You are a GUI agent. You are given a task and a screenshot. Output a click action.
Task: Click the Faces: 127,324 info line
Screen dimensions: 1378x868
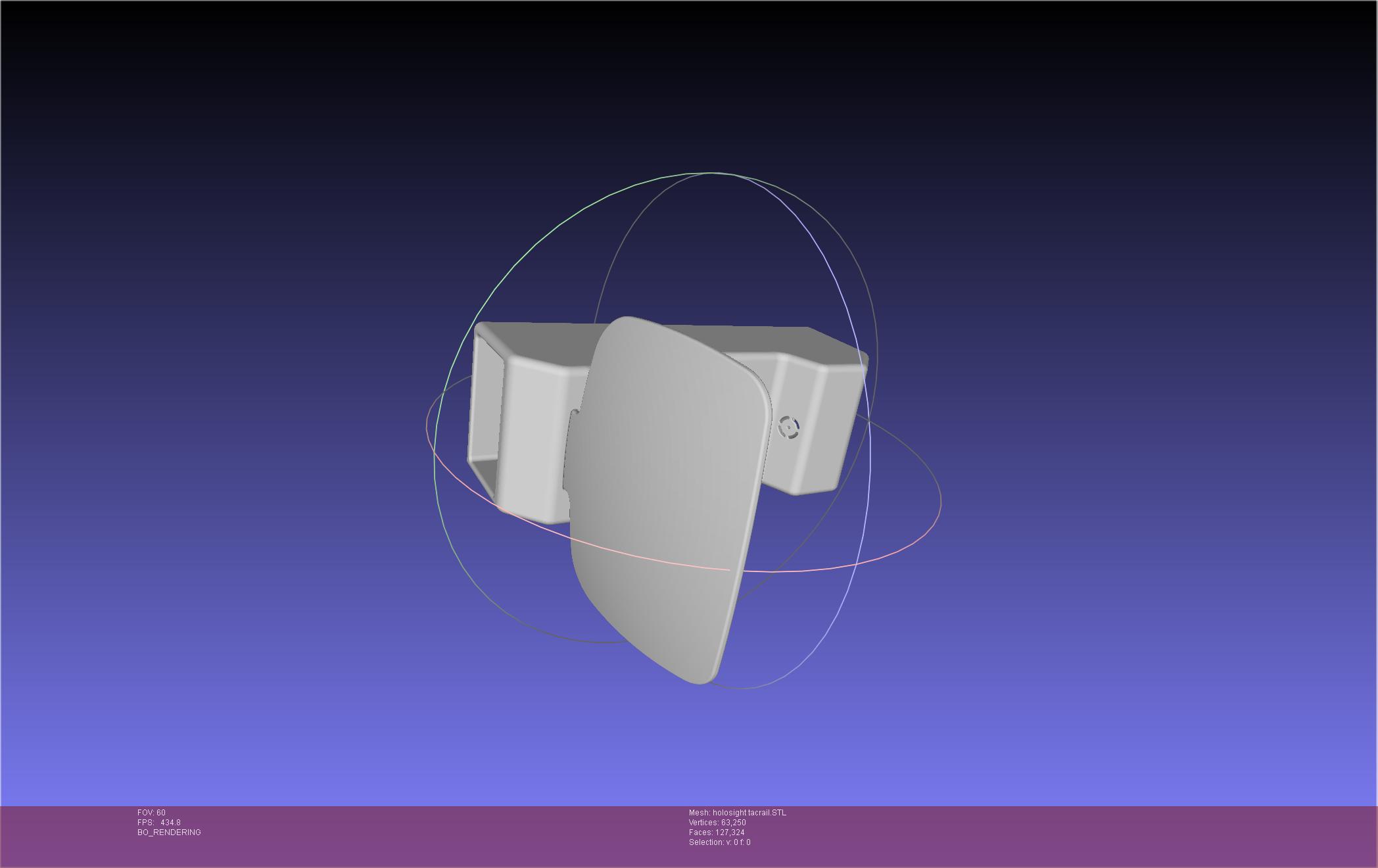[717, 832]
